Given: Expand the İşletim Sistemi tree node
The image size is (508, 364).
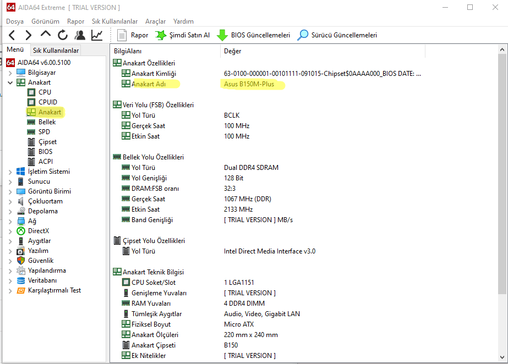Looking at the screenshot, I should point(10,172).
